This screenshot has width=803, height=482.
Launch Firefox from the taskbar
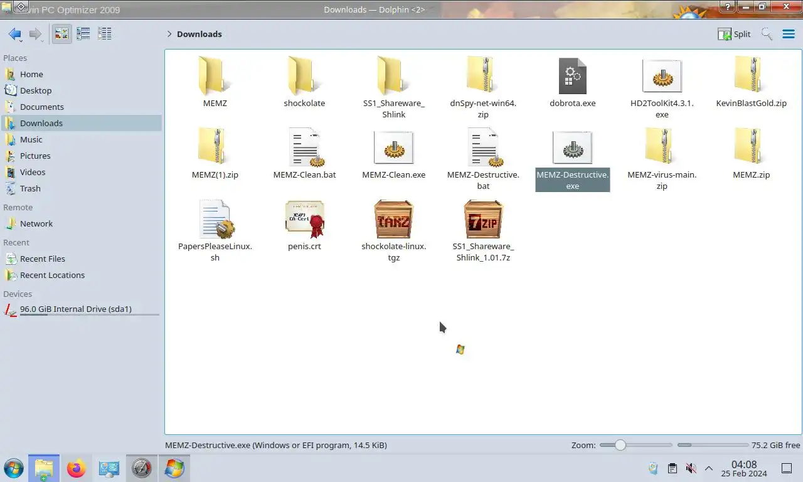(x=77, y=468)
